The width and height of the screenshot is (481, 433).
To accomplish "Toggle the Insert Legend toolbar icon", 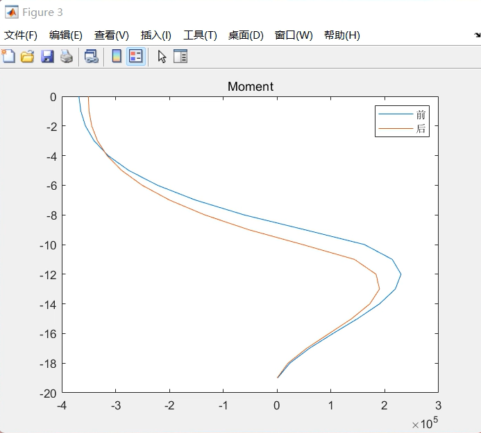I will click(136, 56).
